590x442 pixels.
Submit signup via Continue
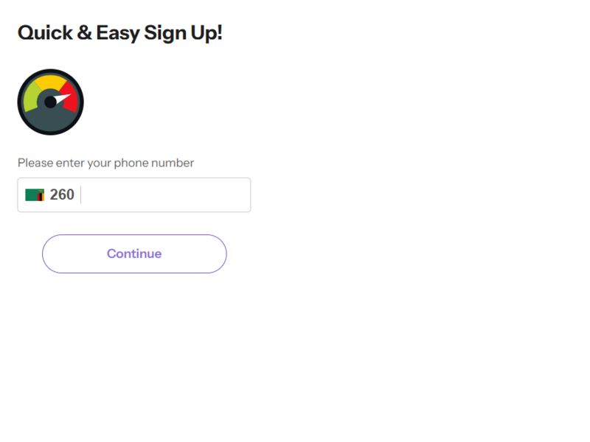(x=135, y=253)
